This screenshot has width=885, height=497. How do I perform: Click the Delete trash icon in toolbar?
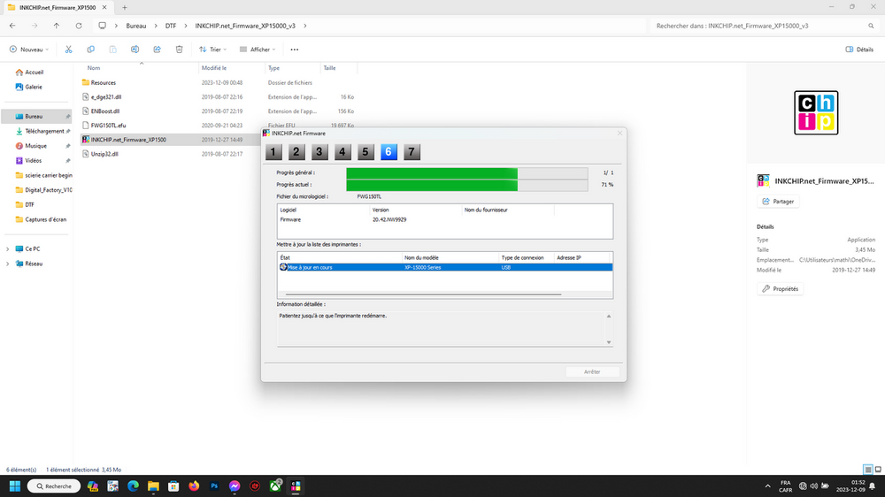point(180,50)
